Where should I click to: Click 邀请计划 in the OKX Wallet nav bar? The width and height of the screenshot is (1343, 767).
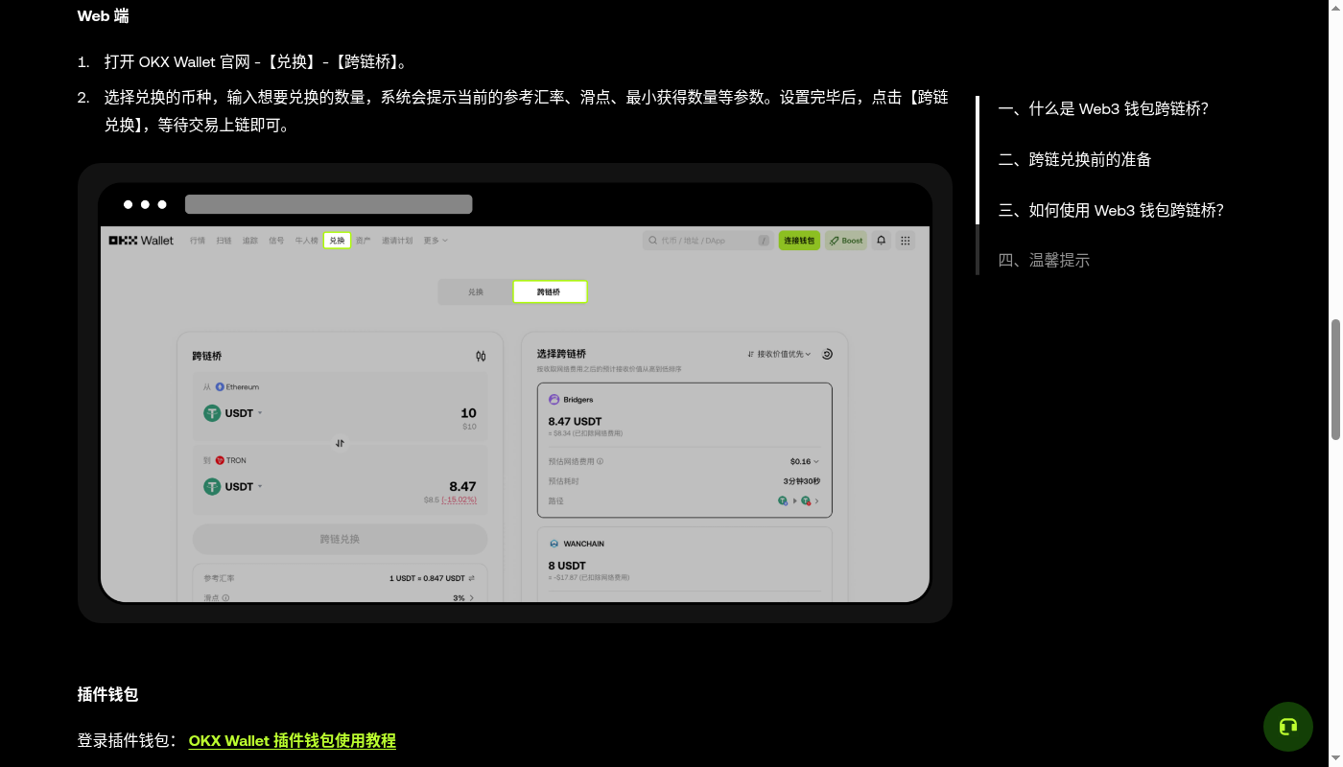click(397, 241)
